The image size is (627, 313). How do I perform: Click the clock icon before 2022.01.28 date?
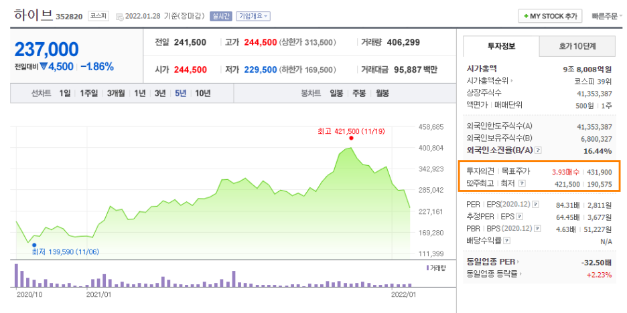[119, 17]
